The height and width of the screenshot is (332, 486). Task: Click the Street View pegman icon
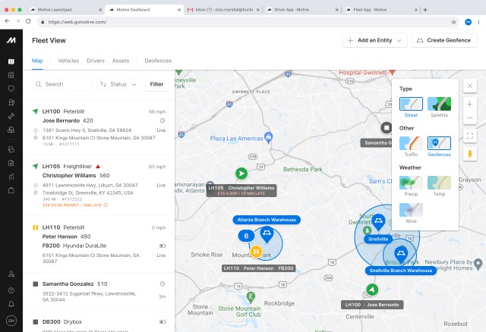pos(470,153)
